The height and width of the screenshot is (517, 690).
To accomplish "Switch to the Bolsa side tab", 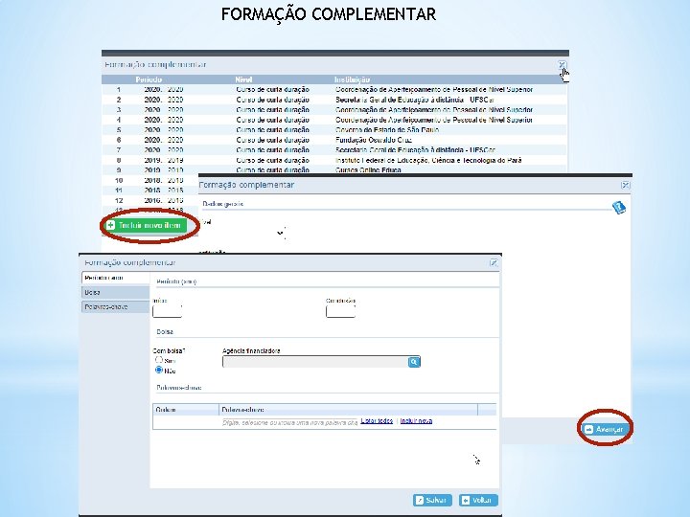I will tap(116, 292).
